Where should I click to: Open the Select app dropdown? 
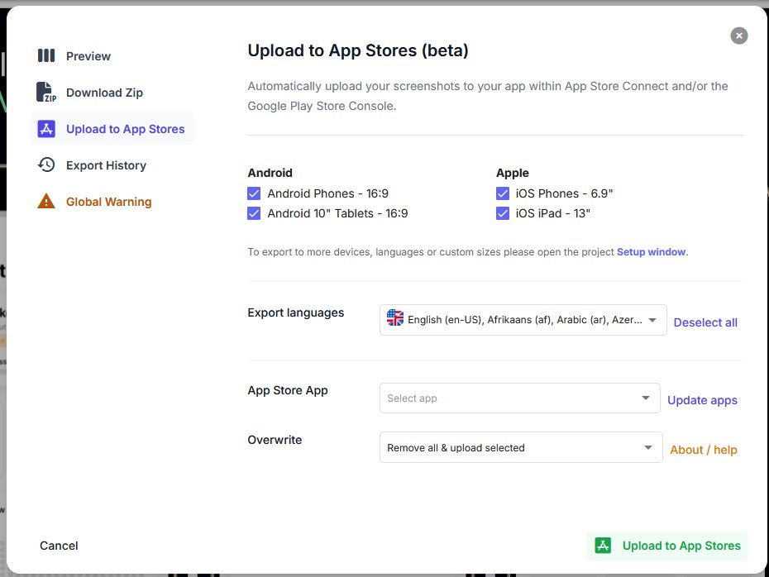click(519, 398)
